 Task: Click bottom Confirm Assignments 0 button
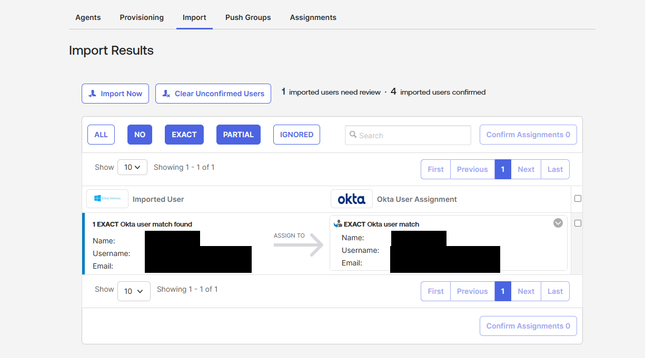tap(528, 326)
